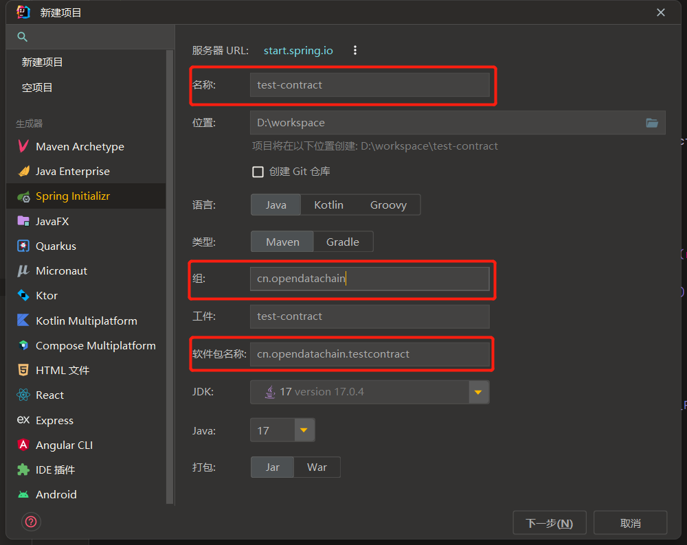Screen dimensions: 687x545
Task: Click the 下一步(N) button
Action: pyautogui.click(x=549, y=523)
